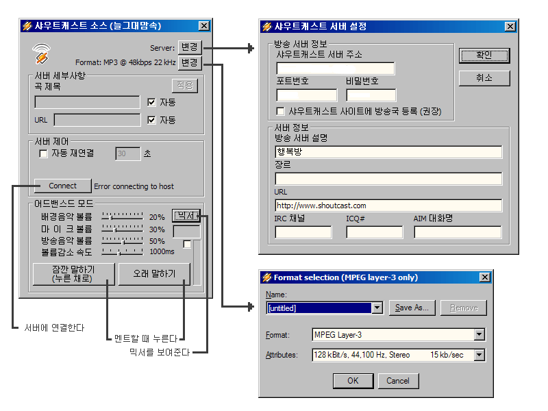Adjust the 볼륨감소 속도 slider
The width and height of the screenshot is (548, 411).
[x=123, y=251]
